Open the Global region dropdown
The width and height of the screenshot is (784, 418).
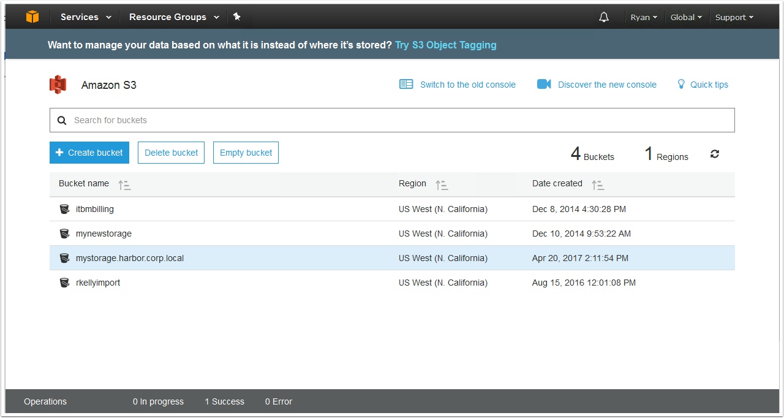pyautogui.click(x=687, y=17)
